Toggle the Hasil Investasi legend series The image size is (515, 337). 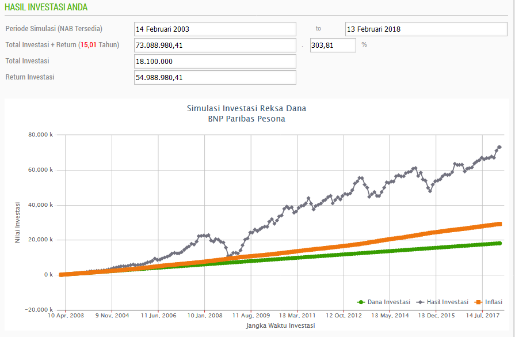(x=447, y=302)
